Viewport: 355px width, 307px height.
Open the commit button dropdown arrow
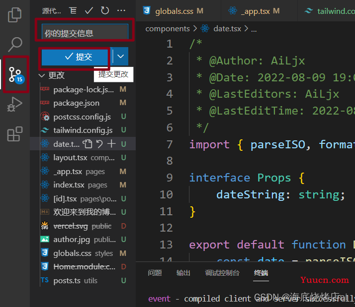tap(120, 56)
